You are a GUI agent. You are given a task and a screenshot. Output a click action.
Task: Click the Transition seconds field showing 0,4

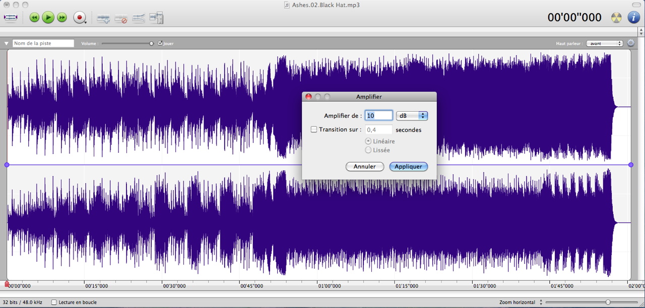pos(378,130)
